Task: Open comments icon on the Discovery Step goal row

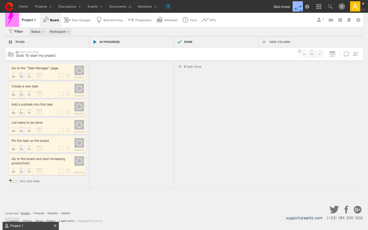Action: [346, 54]
